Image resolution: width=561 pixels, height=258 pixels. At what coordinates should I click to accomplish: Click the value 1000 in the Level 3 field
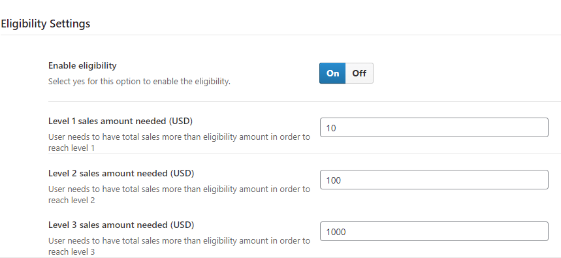pos(336,233)
